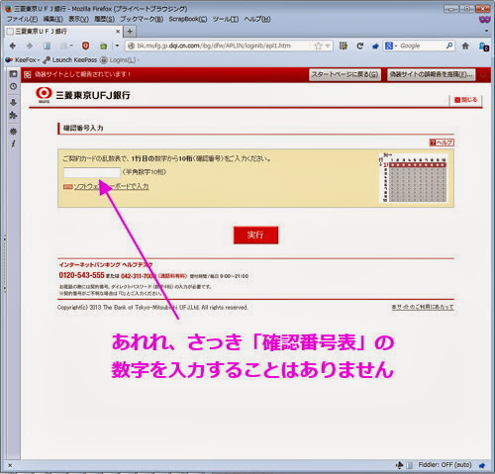Click the status bar airplane icon
The height and width of the screenshot is (474, 495).
pos(399,465)
